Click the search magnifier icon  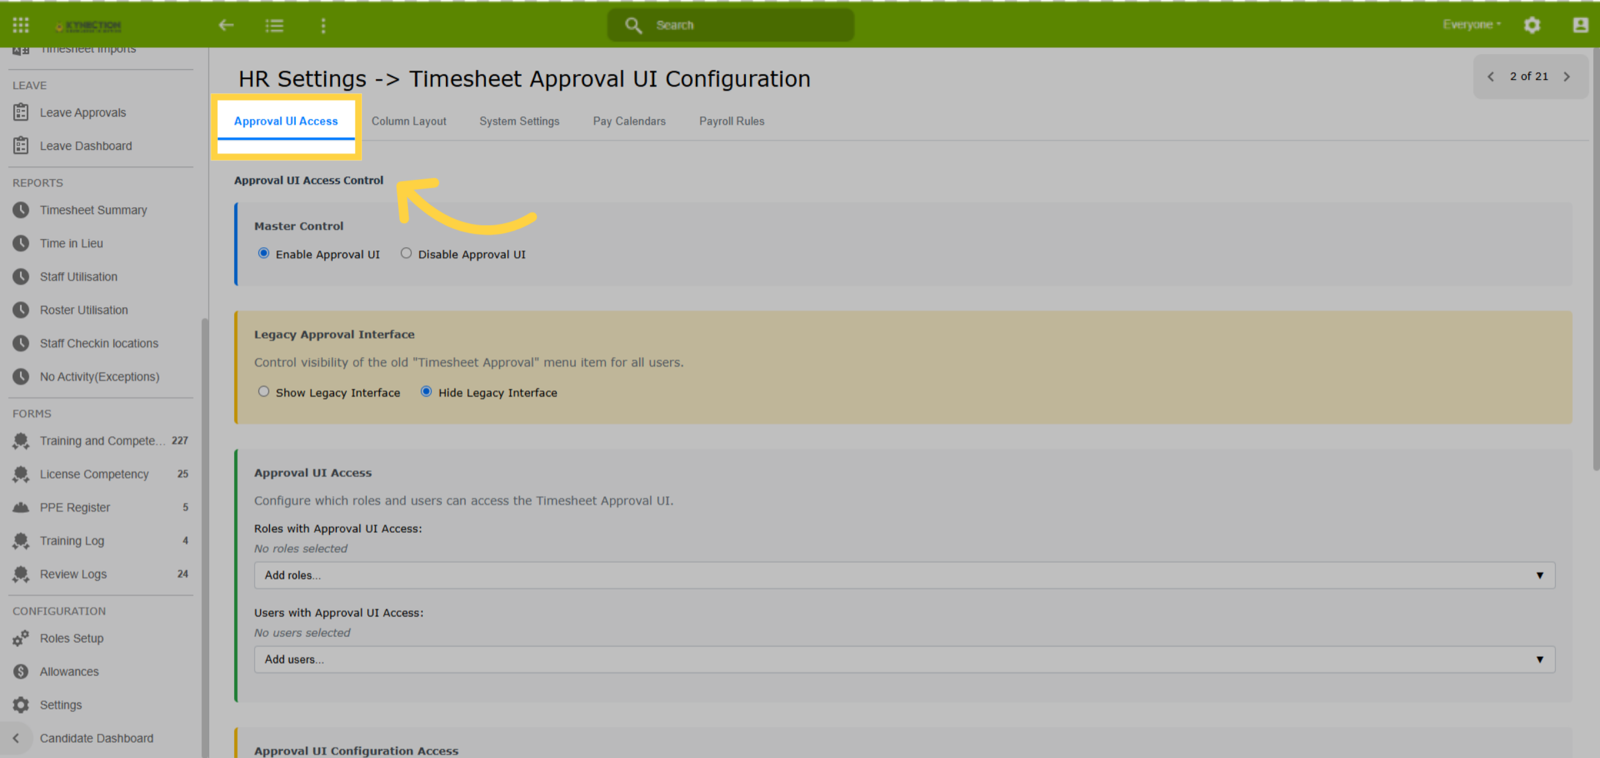[633, 25]
